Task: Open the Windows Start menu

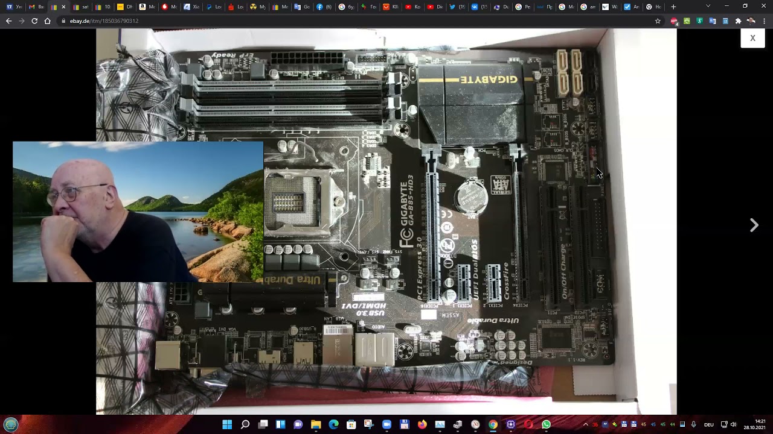Action: pyautogui.click(x=227, y=424)
